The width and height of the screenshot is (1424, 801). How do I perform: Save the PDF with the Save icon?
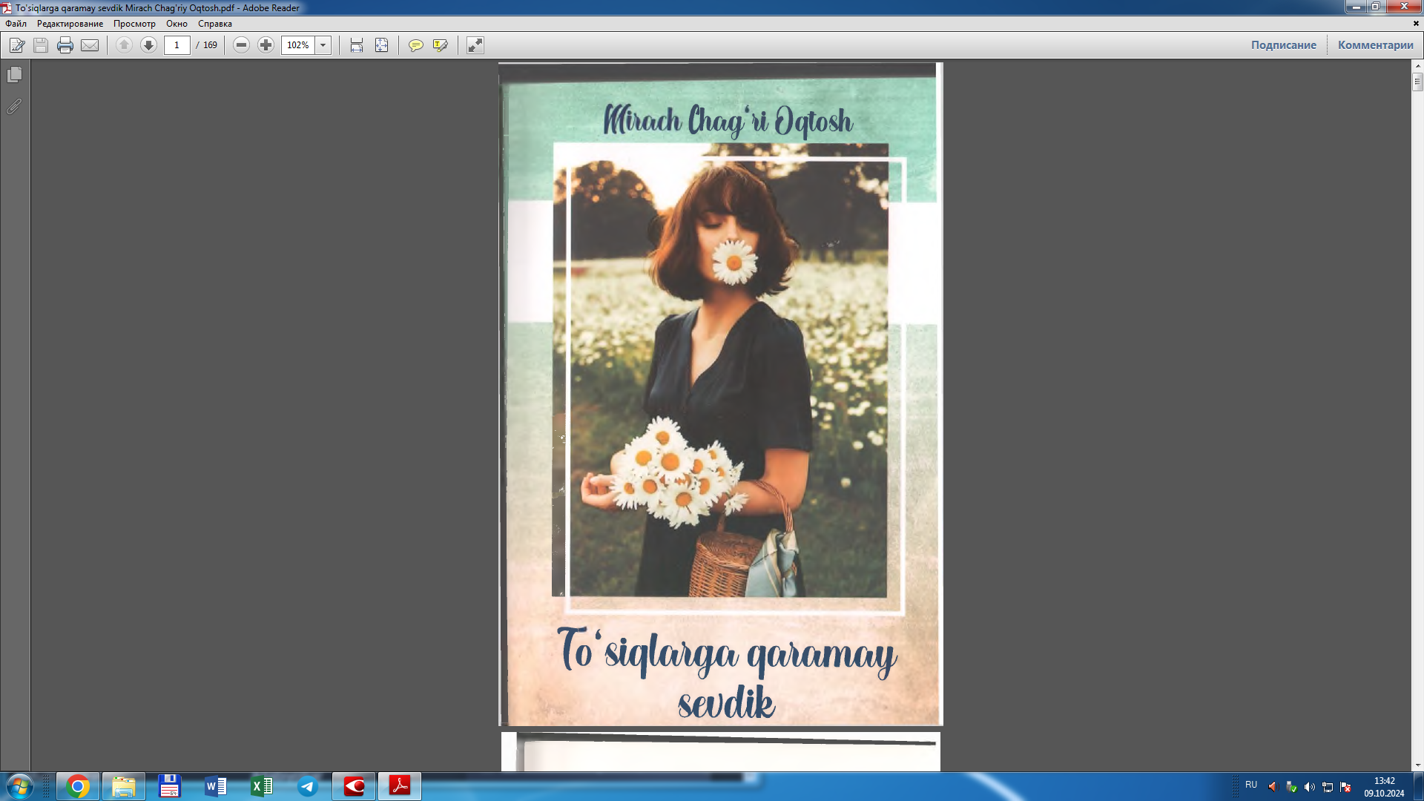tap(40, 45)
